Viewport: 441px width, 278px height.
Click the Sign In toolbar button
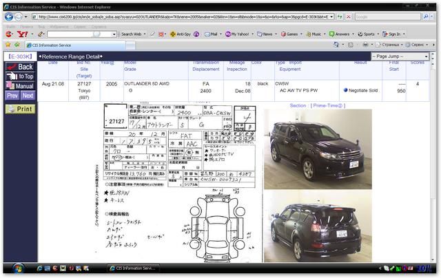391,34
